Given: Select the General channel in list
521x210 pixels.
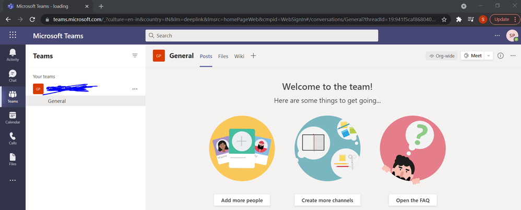Looking at the screenshot, I should [x=86, y=101].
